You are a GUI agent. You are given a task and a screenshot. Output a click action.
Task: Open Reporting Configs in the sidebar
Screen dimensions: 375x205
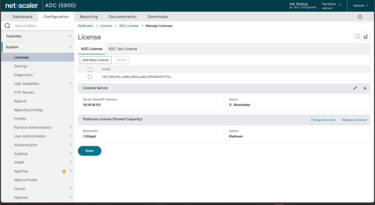click(29, 110)
